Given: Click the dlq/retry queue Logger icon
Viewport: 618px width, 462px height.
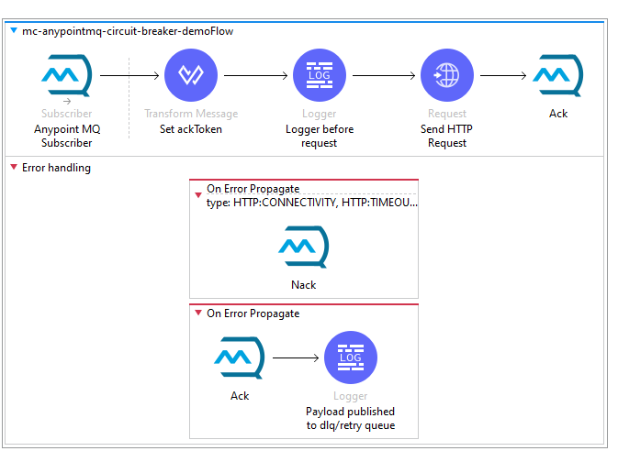Looking at the screenshot, I should point(350,357).
